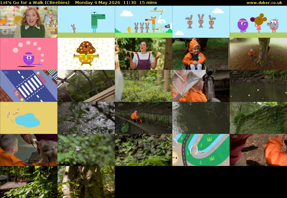Open thumbnail of green crocodile with small rabbit
The height and width of the screenshot is (198, 287).
pyautogui.click(x=86, y=22)
